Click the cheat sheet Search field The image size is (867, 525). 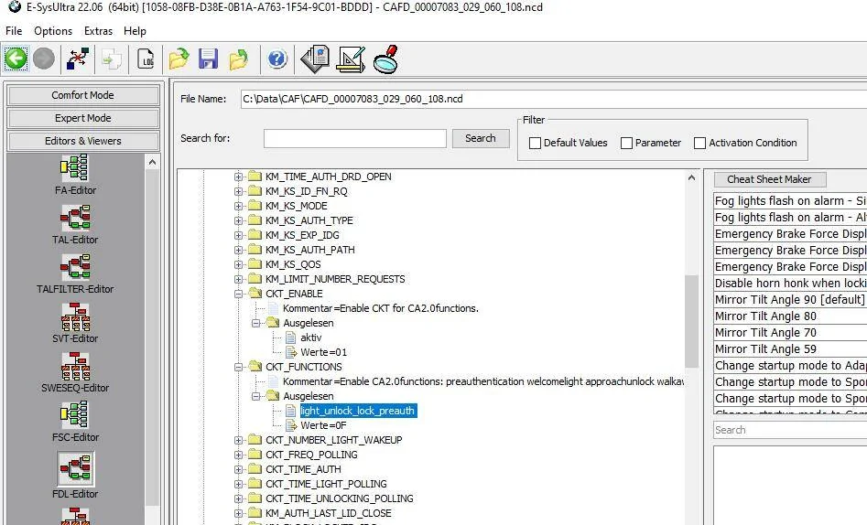(790, 430)
